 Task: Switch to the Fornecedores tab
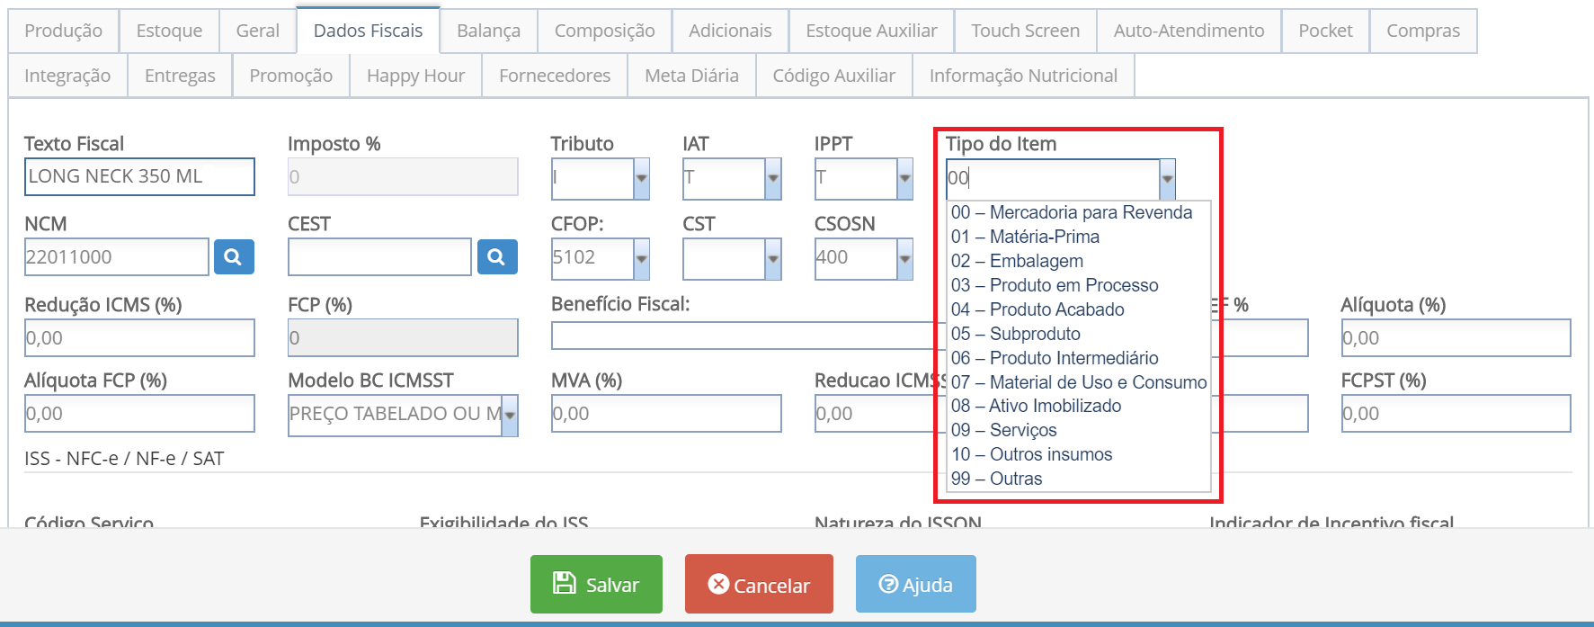pos(555,76)
